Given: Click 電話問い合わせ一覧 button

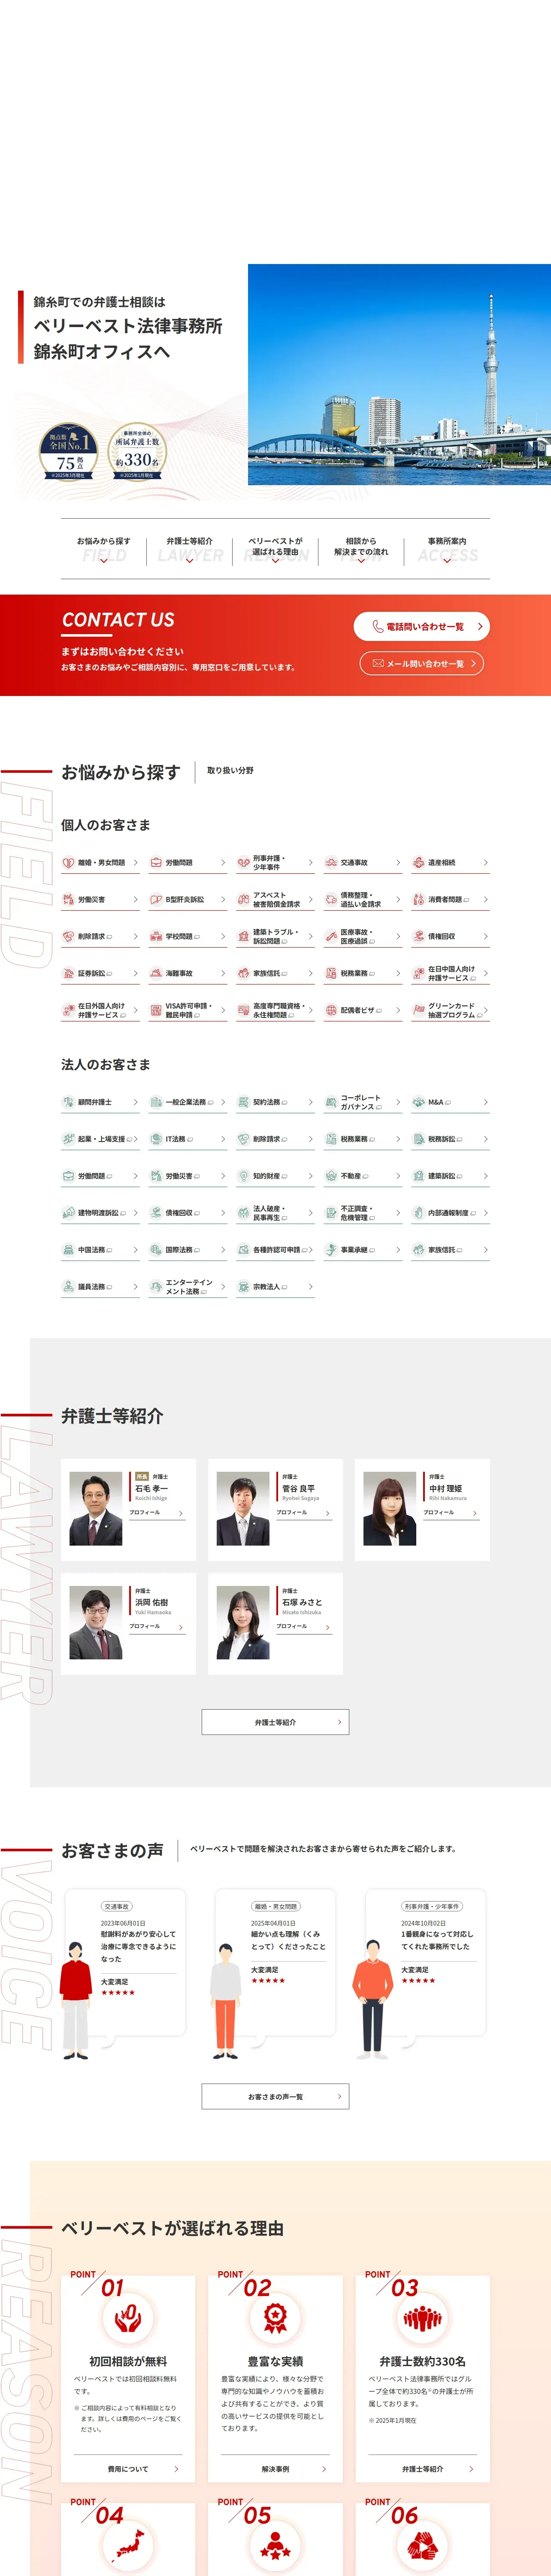Looking at the screenshot, I should (x=421, y=626).
